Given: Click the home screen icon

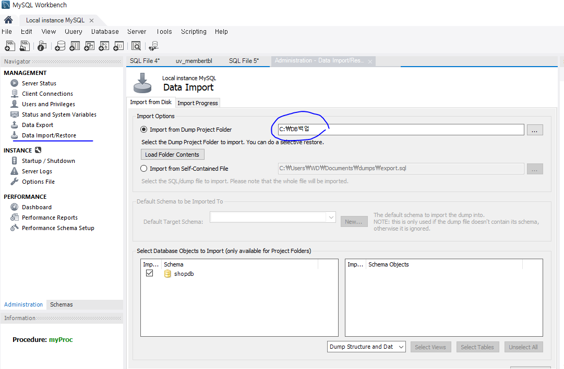Looking at the screenshot, I should 8,20.
